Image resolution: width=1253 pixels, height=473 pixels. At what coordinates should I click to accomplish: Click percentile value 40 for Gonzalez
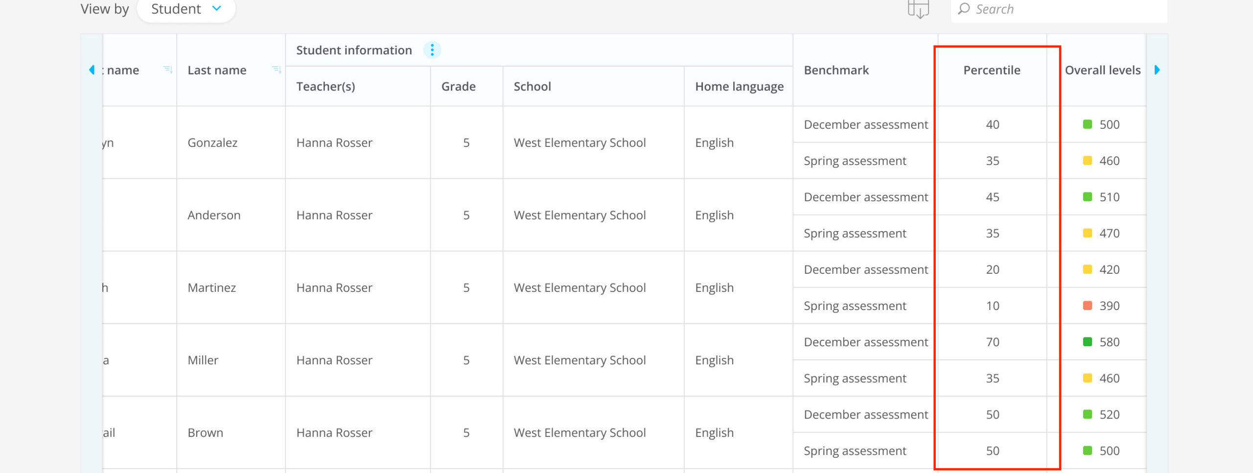(x=992, y=124)
